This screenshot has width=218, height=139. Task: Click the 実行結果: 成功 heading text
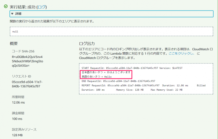click(23, 7)
